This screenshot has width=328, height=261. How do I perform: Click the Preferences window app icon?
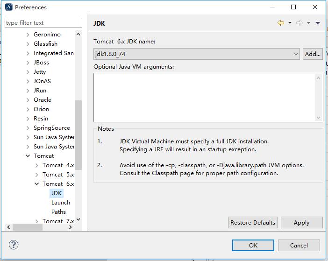click(8, 7)
